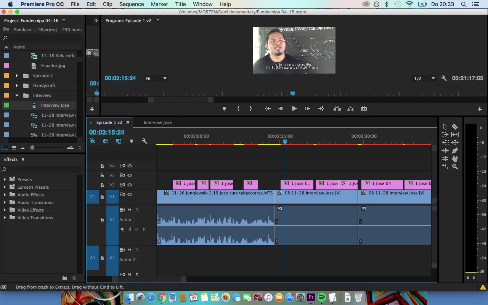This screenshot has height=305, width=488.
Task: Go to In point
Action: click(268, 109)
